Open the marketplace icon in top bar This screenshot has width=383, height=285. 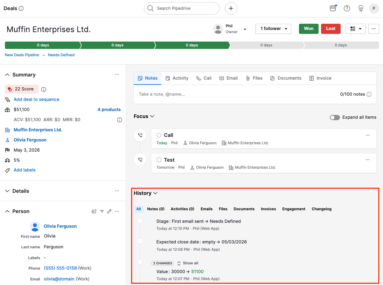[333, 8]
